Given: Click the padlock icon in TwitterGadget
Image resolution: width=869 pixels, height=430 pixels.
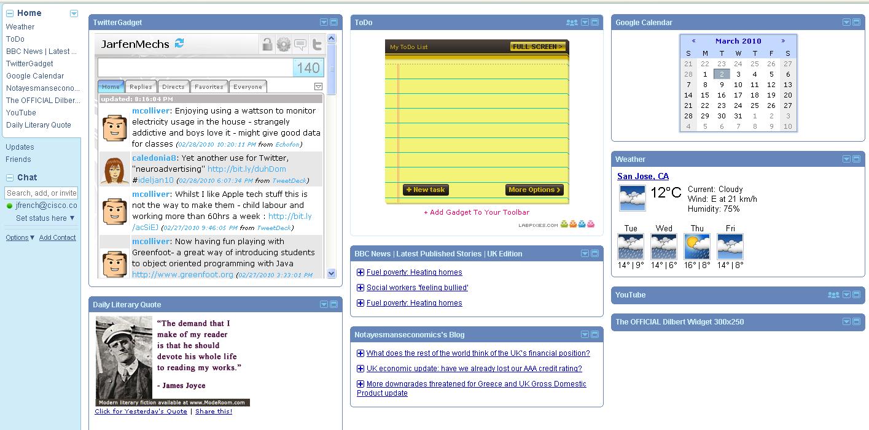Looking at the screenshot, I should click(x=267, y=44).
